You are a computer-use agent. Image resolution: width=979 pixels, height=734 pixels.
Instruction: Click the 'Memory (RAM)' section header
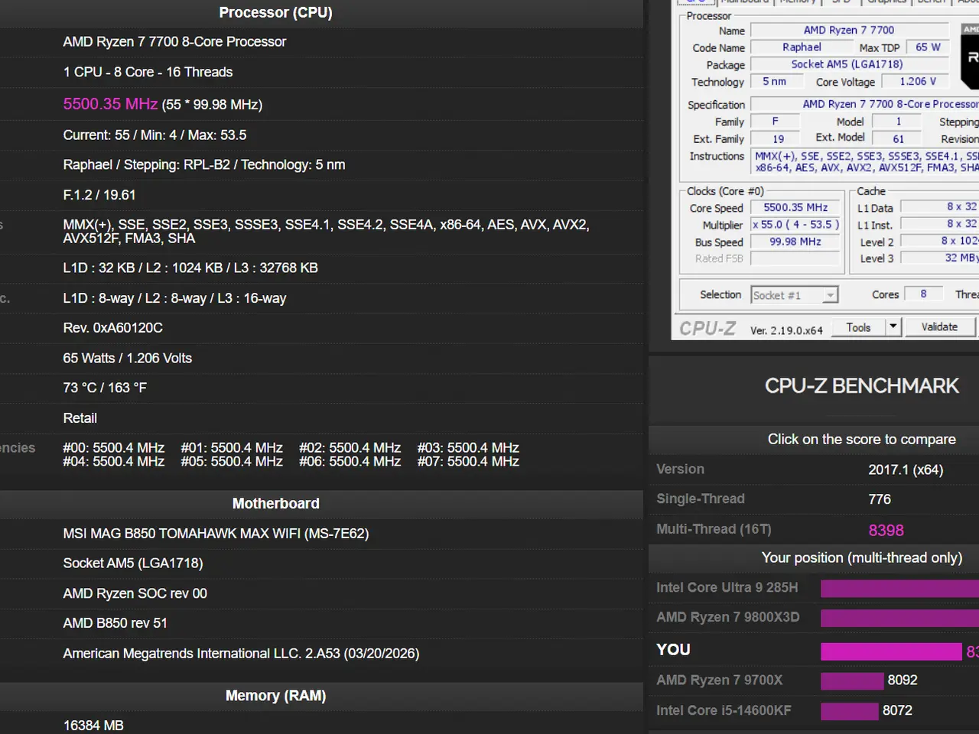(275, 696)
